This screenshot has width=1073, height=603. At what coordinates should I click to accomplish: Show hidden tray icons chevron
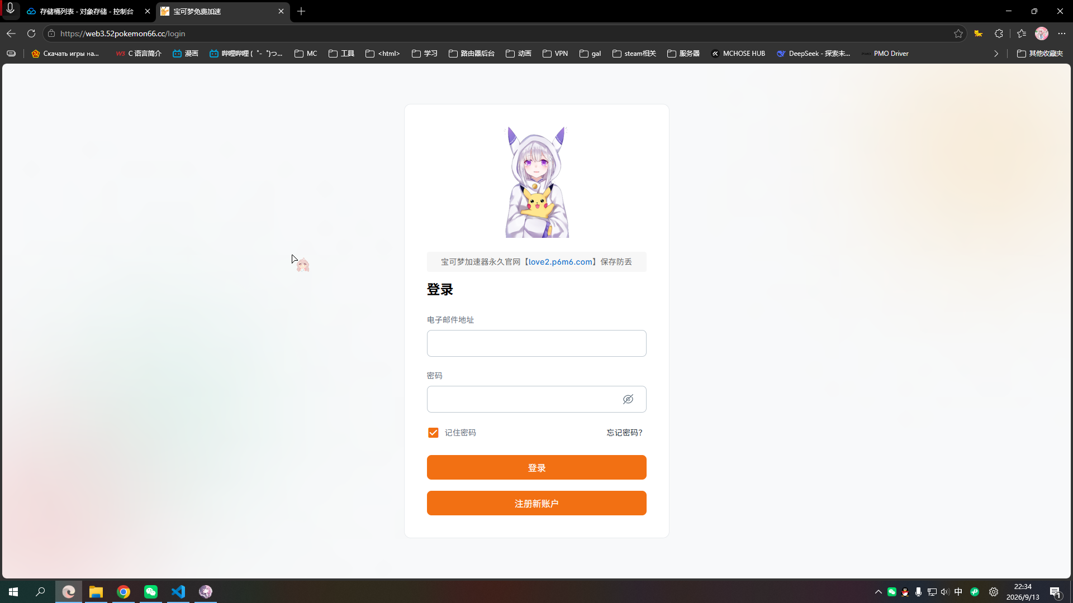(878, 592)
